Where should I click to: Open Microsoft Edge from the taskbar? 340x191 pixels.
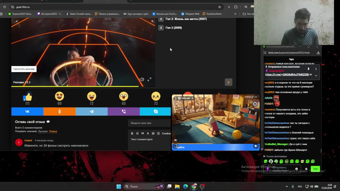pos(185,186)
